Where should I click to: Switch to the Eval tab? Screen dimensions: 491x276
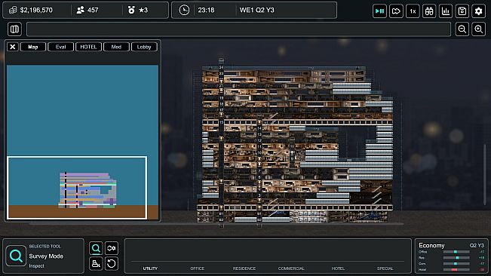coord(61,47)
